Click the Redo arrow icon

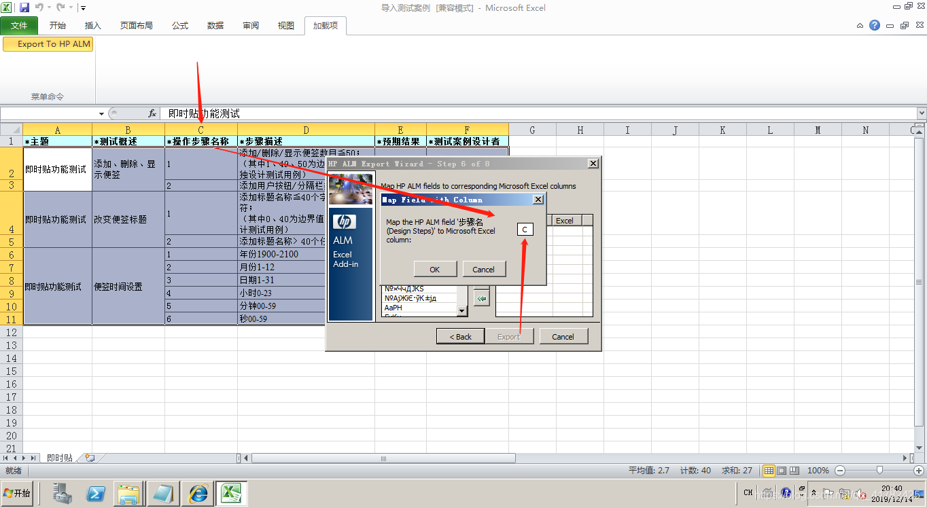pos(61,7)
